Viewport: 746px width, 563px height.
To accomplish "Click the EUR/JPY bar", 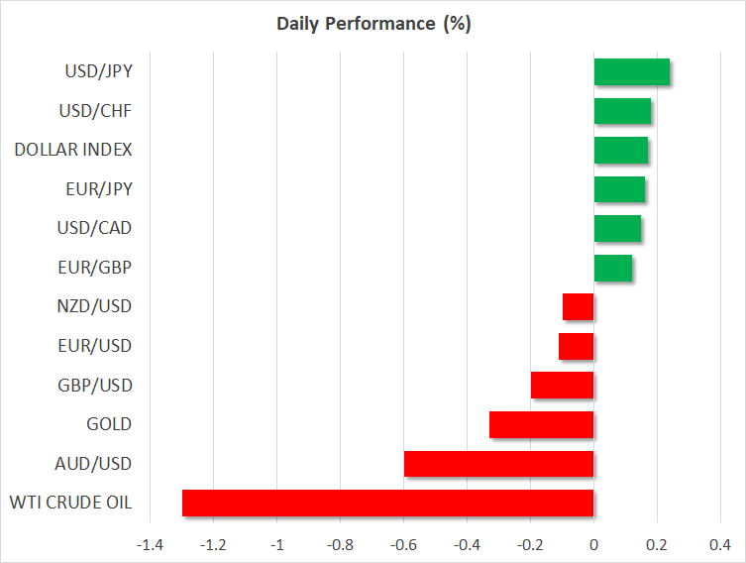I will click(619, 189).
